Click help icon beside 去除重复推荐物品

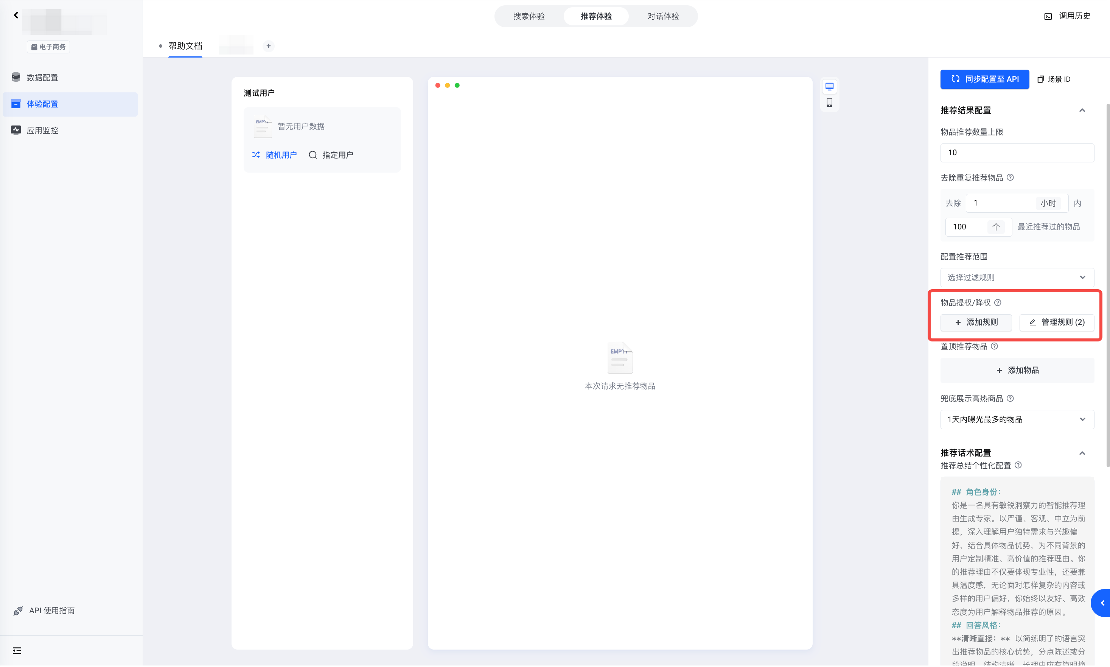(1010, 178)
